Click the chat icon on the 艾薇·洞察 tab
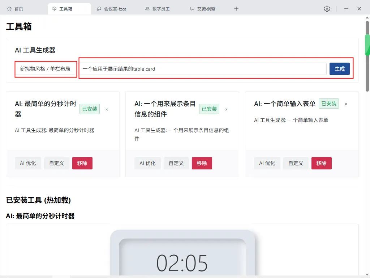Screen dimensions: 370x278 point(192,8)
